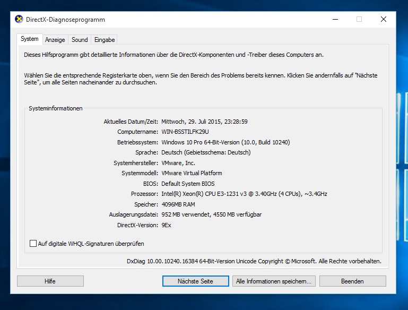The image size is (408, 310).
Task: Click the Prozessor: field label
Action: (x=144, y=194)
